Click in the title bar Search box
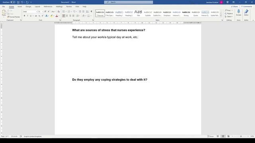The width and height of the screenshot is (255, 143). [128, 2]
